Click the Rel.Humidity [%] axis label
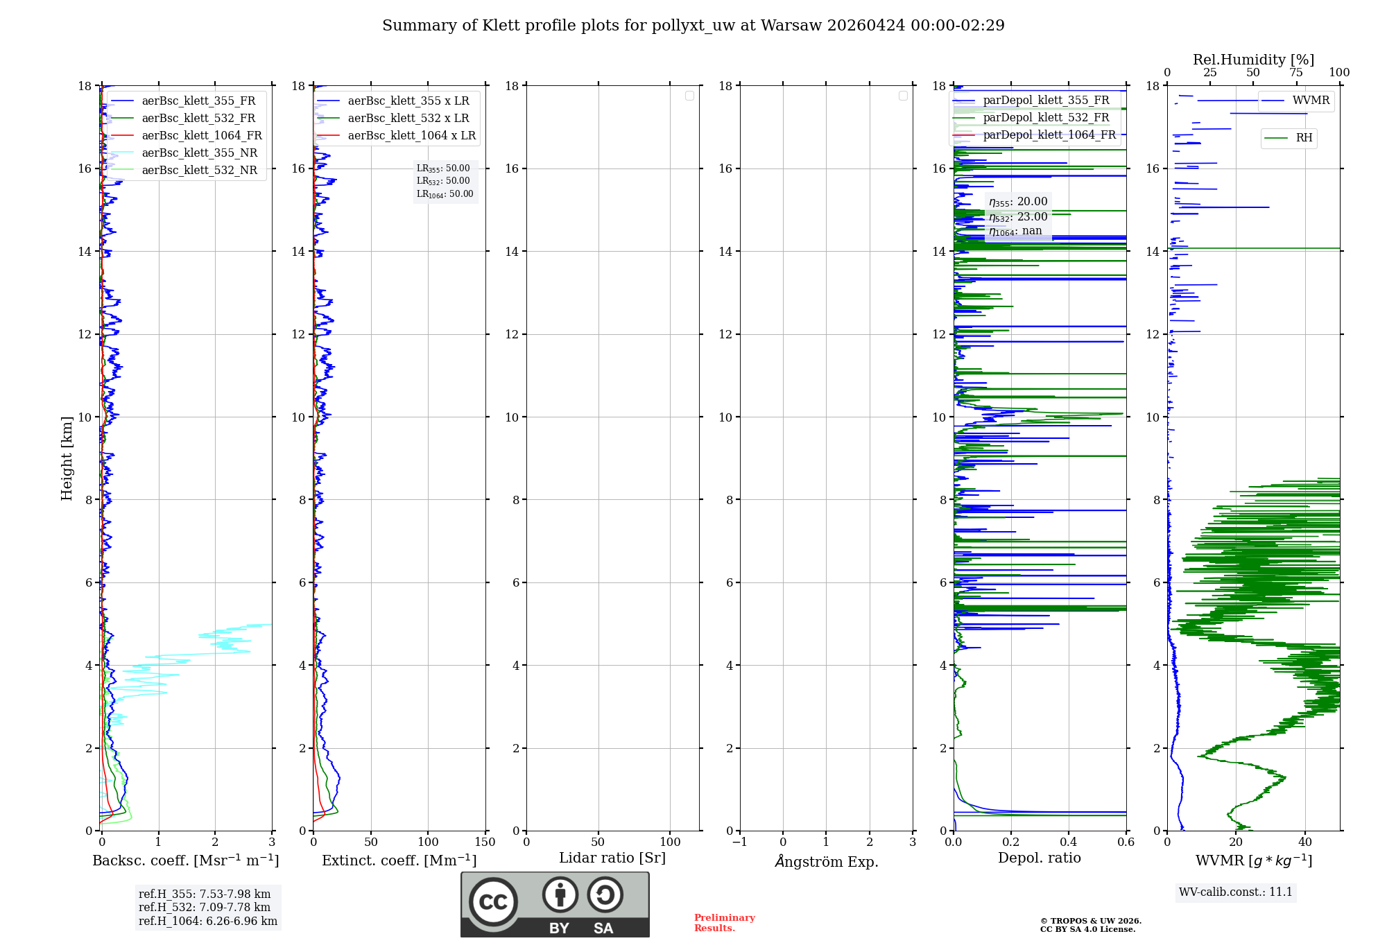The height and width of the screenshot is (943, 1387). click(1253, 60)
